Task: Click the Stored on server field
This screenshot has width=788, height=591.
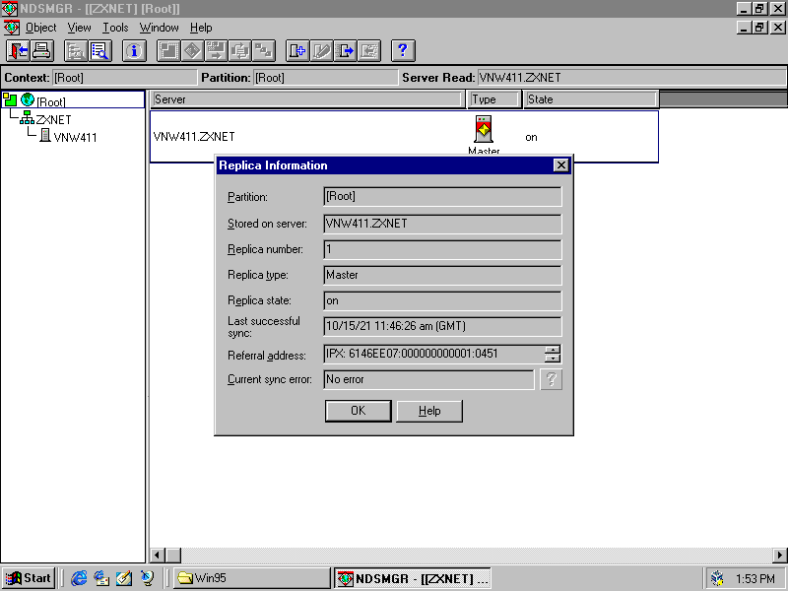Action: [442, 224]
